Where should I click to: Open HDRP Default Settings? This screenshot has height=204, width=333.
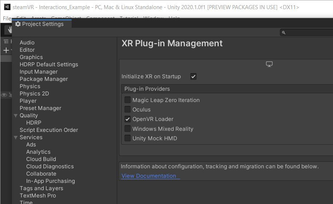coord(49,64)
